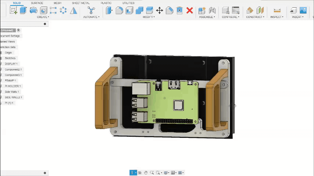Image resolution: width=314 pixels, height=176 pixels.
Task: Select the Appearance tool icon
Action: point(170,10)
